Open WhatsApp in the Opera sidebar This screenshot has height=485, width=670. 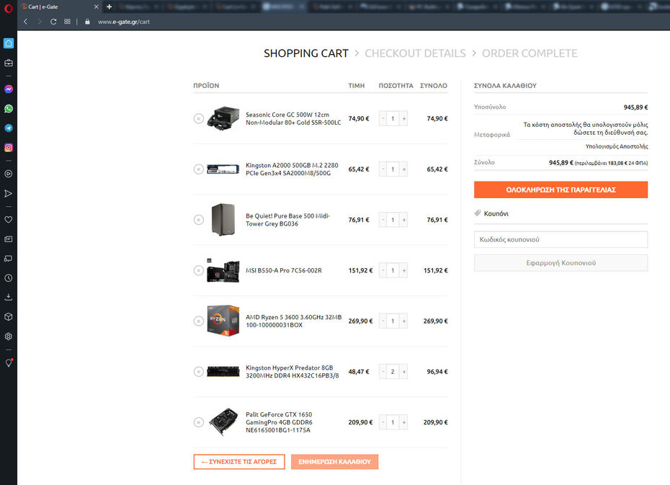(9, 109)
